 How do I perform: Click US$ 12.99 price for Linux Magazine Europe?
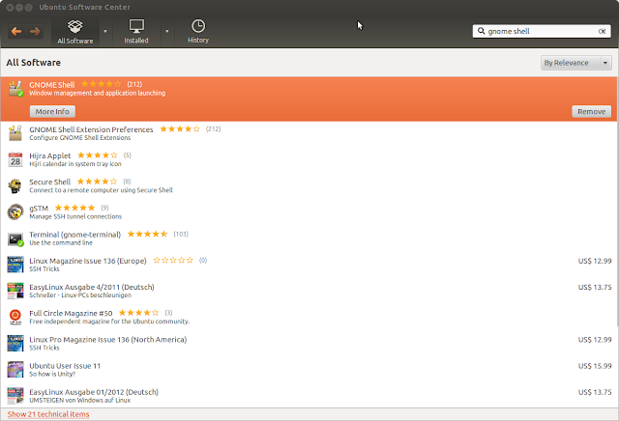pyautogui.click(x=595, y=261)
